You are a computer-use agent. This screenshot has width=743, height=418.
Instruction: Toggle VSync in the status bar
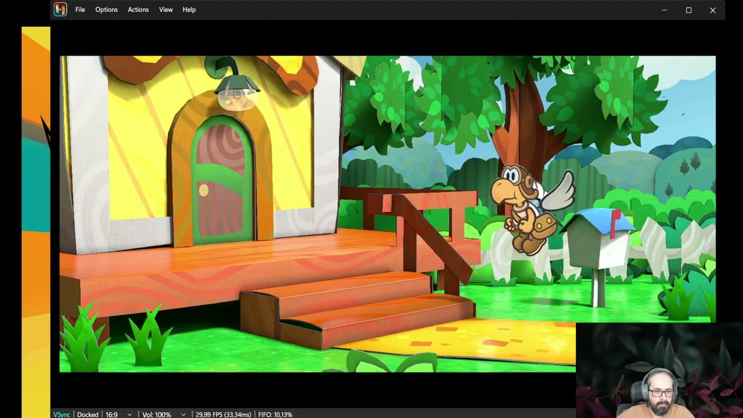[62, 415]
